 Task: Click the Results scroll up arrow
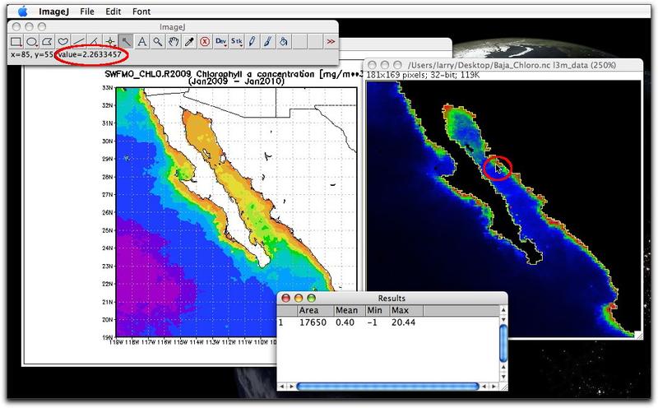[503, 310]
